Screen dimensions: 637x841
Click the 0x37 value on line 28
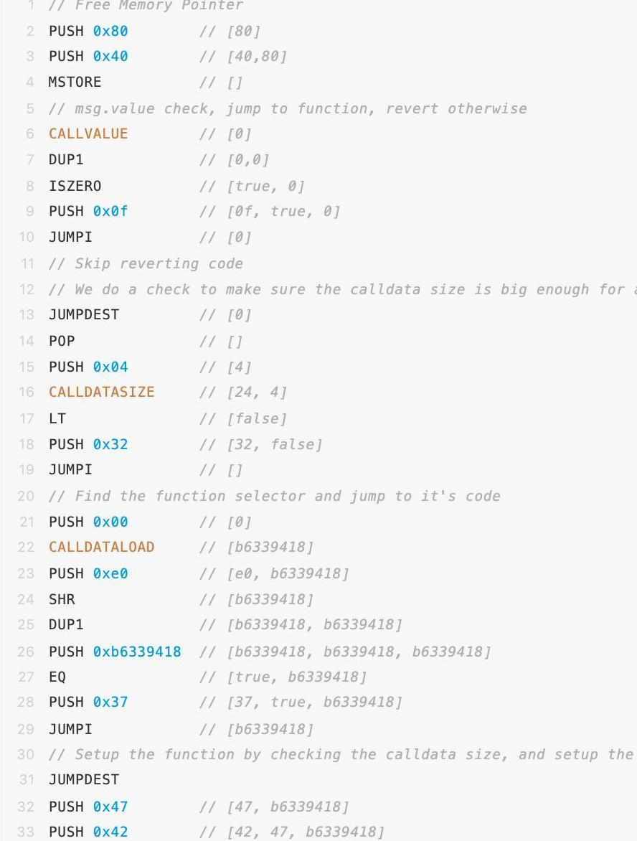point(110,702)
